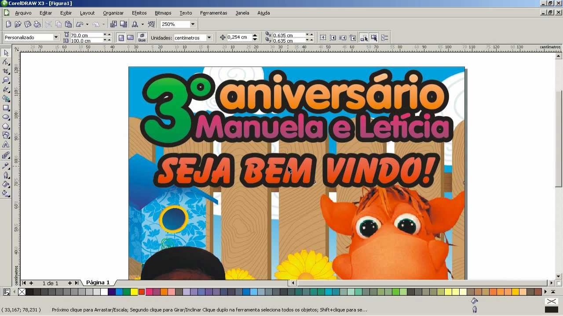The width and height of the screenshot is (563, 316).
Task: Click the New document icon
Action: coord(8,24)
